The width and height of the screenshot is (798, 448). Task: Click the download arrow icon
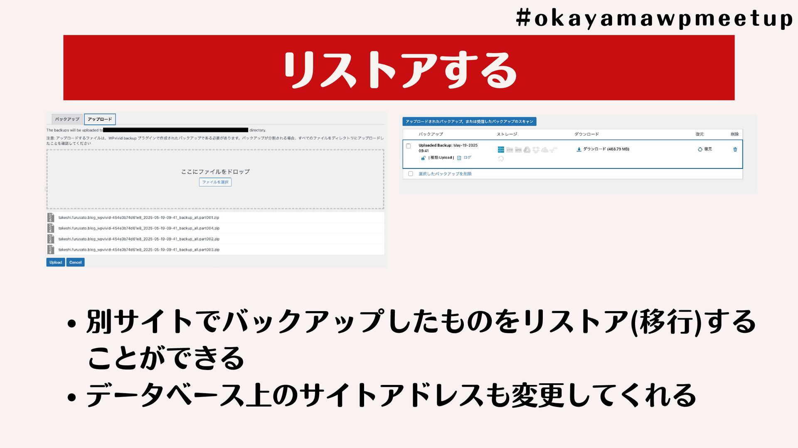[x=579, y=149]
